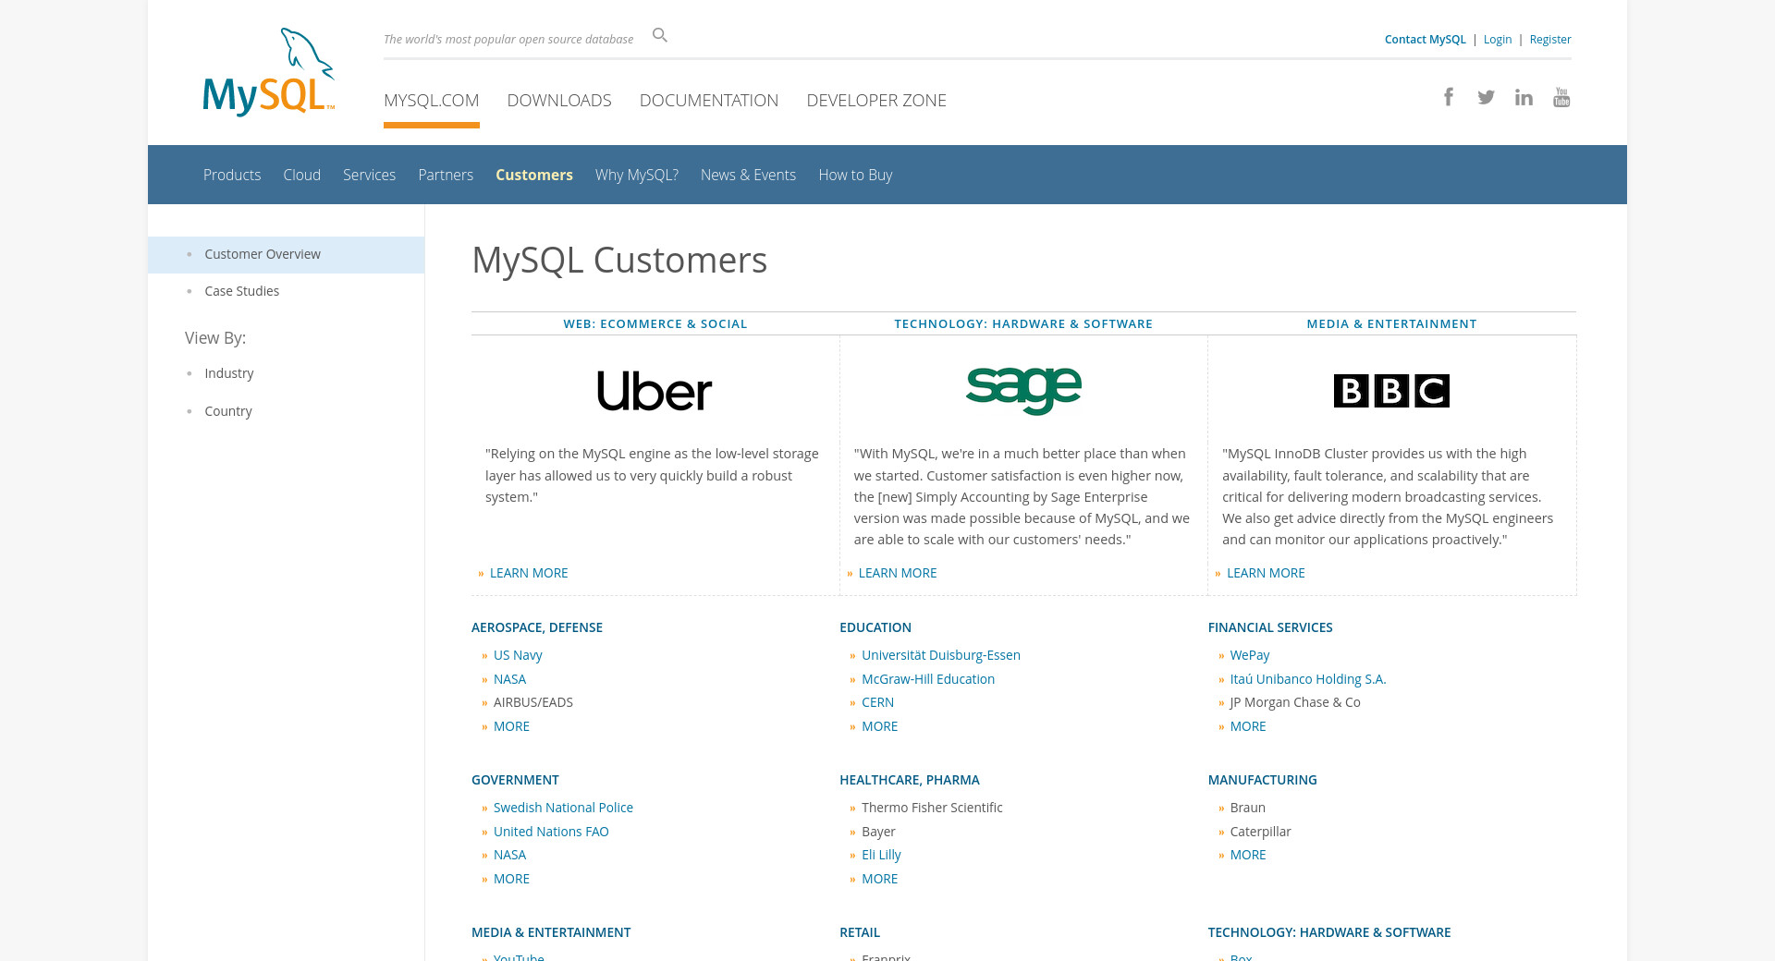Click the BBC logo

[x=1391, y=391]
